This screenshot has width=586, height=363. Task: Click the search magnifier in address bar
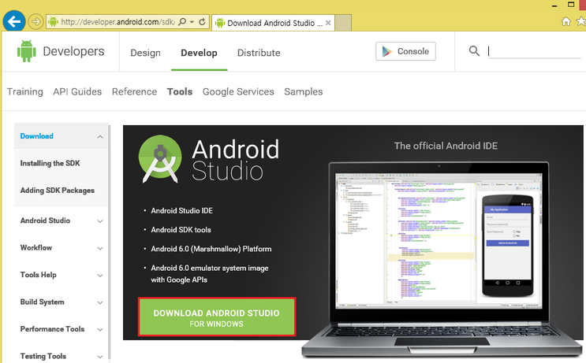tap(182, 21)
